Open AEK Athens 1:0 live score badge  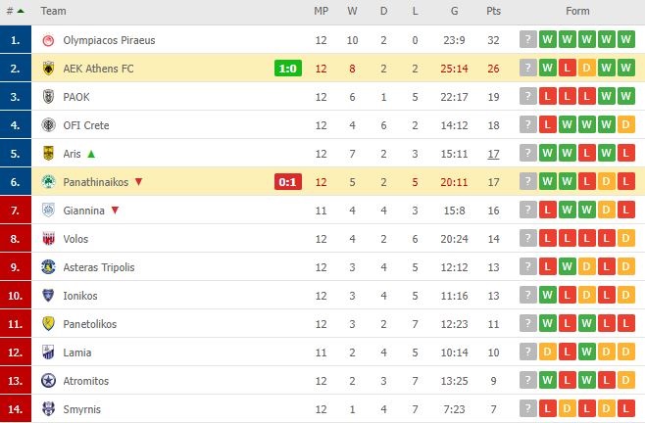tap(288, 69)
